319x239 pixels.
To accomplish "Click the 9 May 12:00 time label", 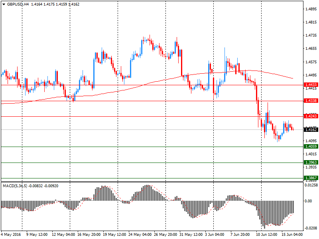I will pyautogui.click(x=37, y=235).
